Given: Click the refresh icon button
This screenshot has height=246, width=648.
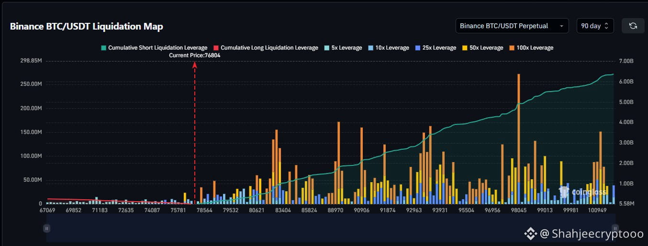Looking at the screenshot, I should pos(633,26).
